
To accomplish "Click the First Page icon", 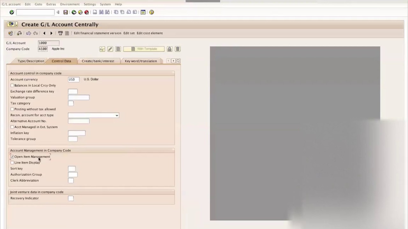I will [116, 12].
